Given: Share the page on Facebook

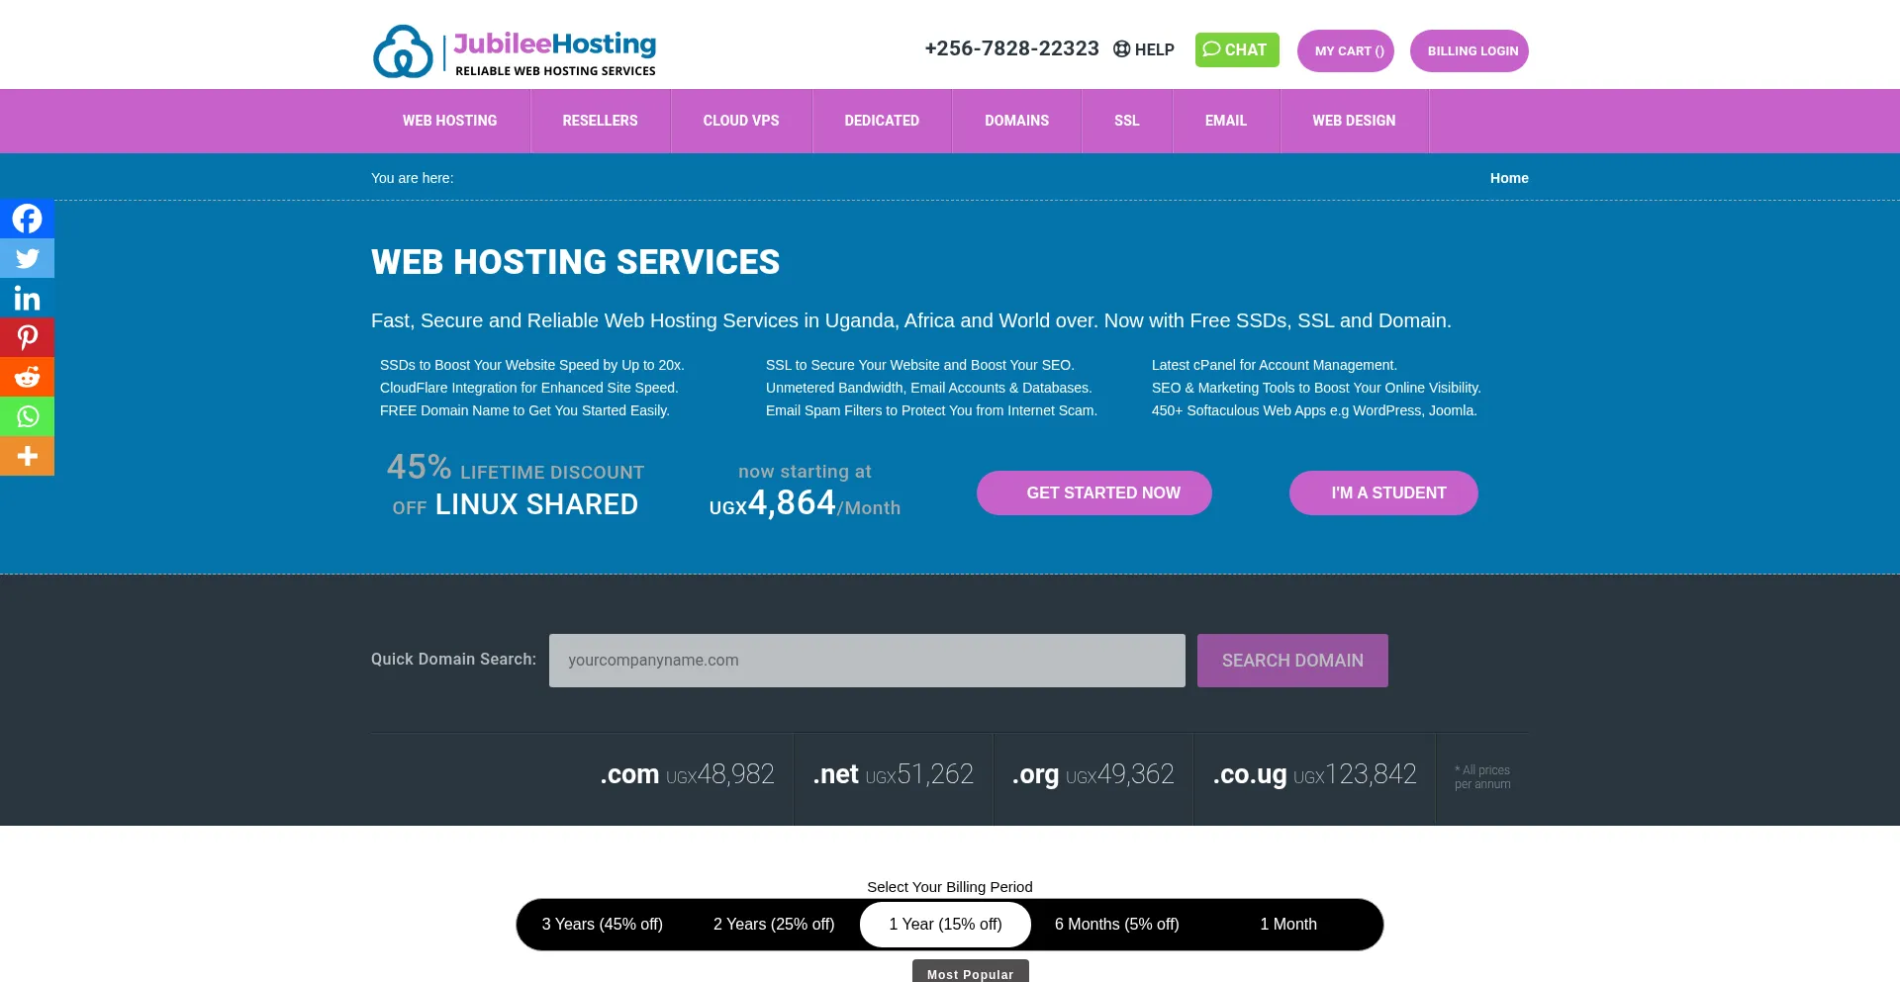Looking at the screenshot, I should pos(27,218).
